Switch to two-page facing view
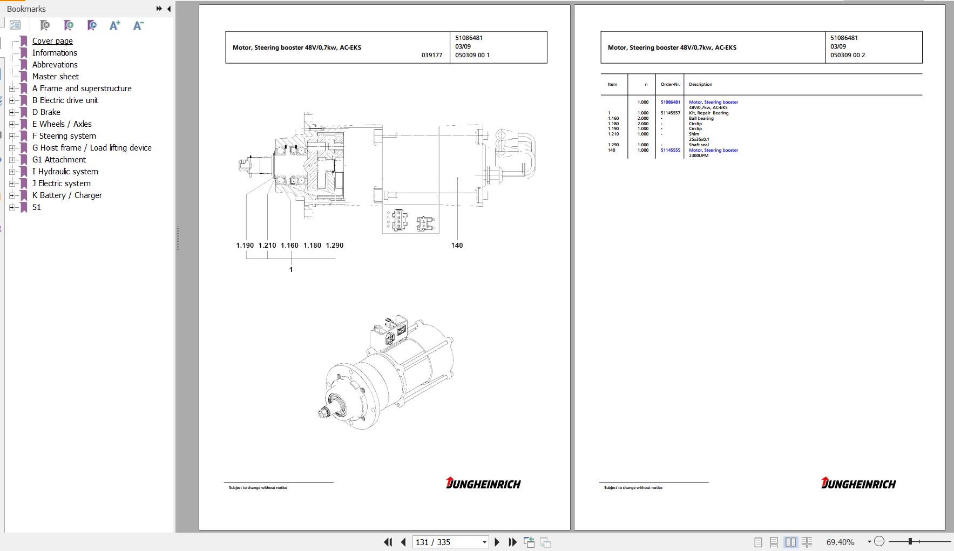The height and width of the screenshot is (551, 954). [790, 542]
